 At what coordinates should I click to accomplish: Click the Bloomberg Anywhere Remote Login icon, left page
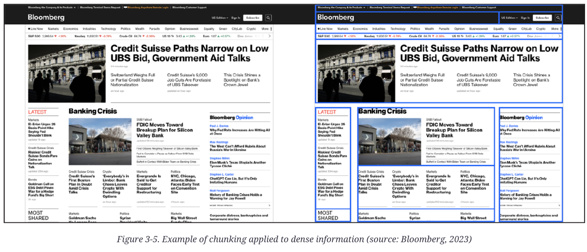[126, 7]
